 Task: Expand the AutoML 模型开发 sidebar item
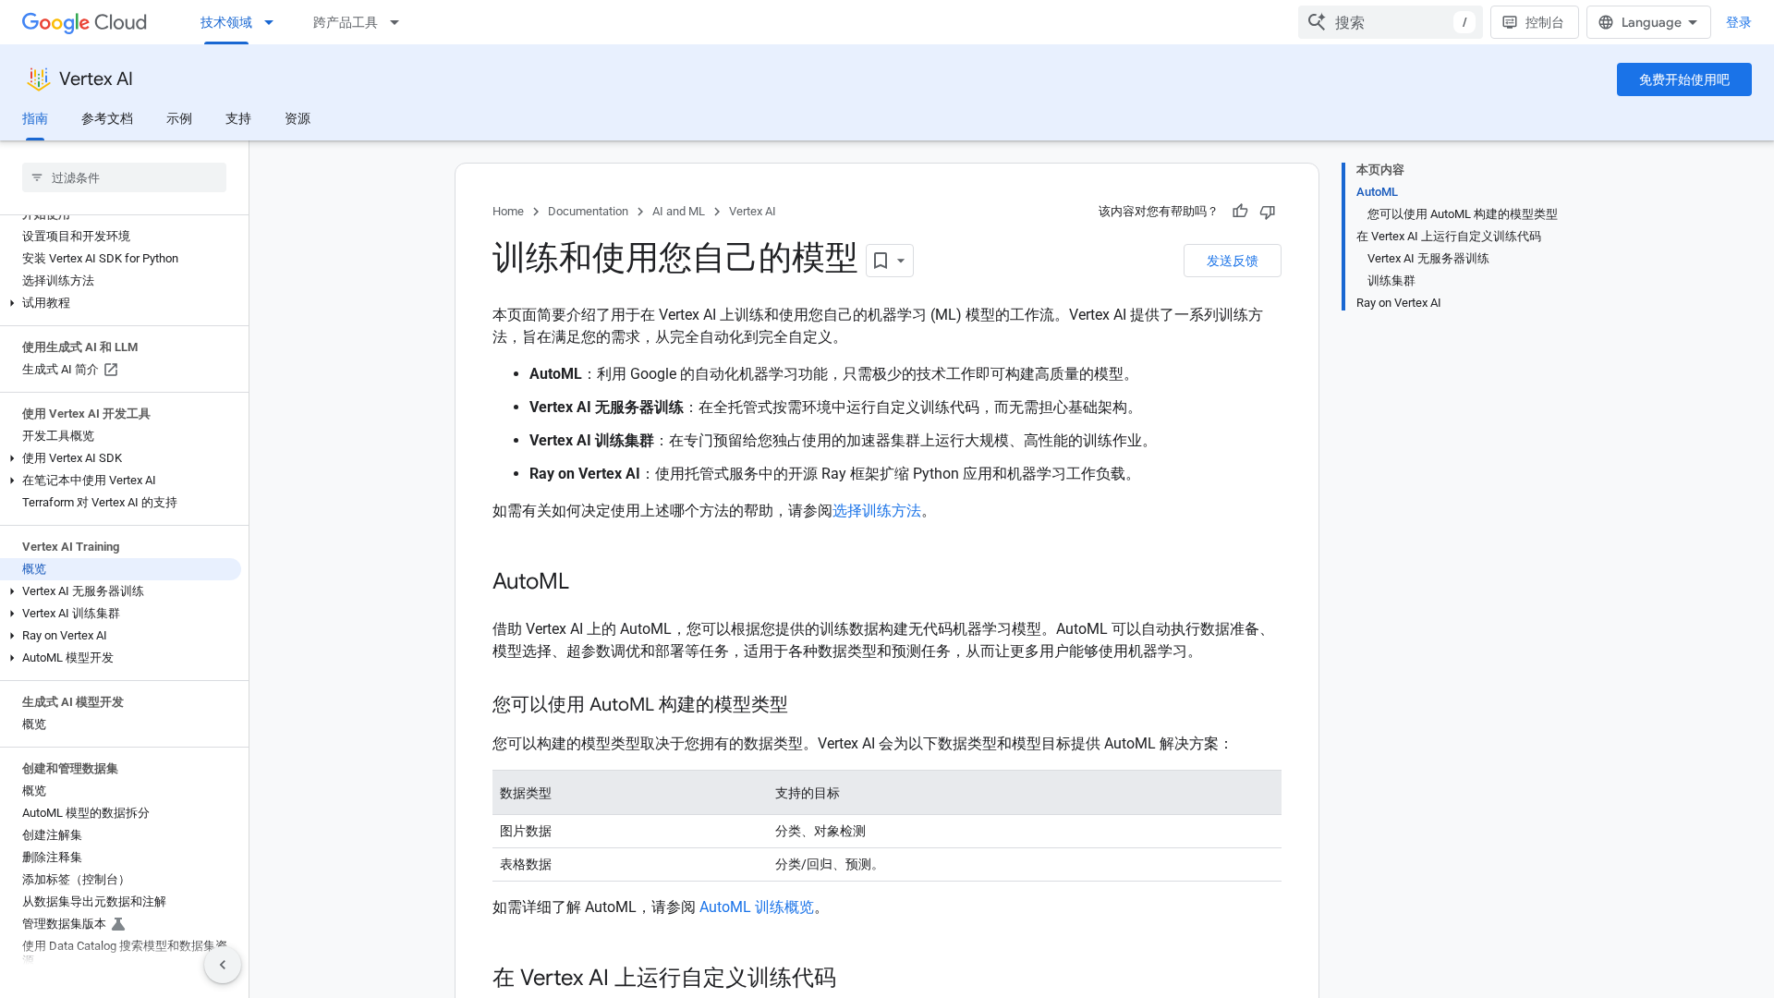[12, 658]
